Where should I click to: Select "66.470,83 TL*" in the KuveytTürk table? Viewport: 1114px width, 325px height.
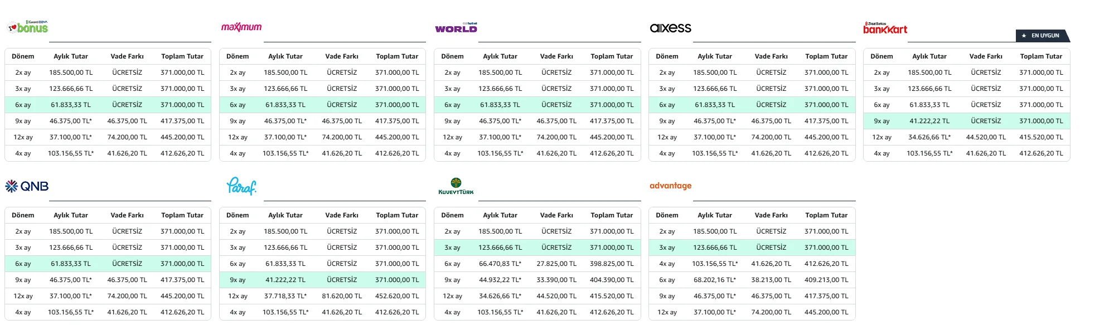point(500,264)
